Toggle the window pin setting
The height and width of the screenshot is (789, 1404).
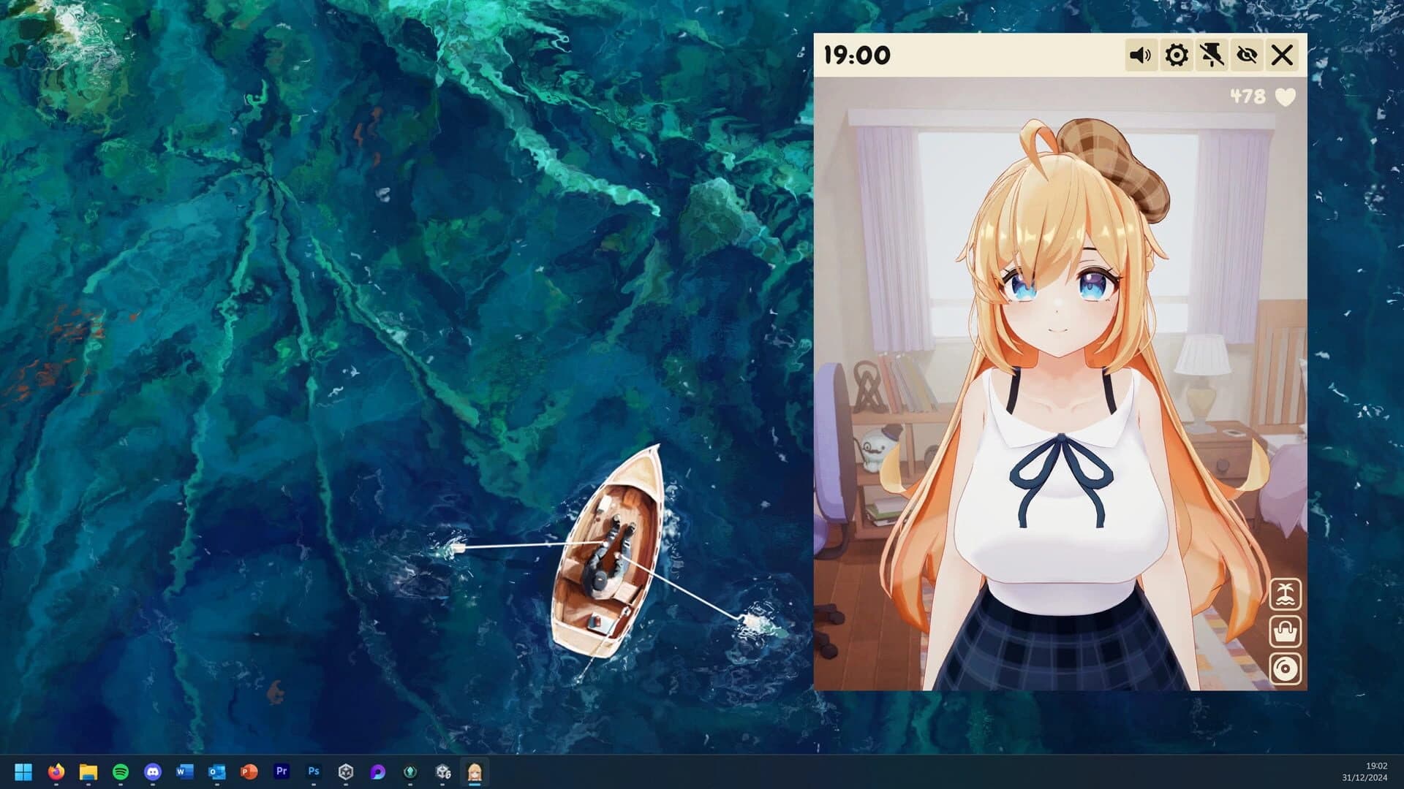(x=1212, y=54)
